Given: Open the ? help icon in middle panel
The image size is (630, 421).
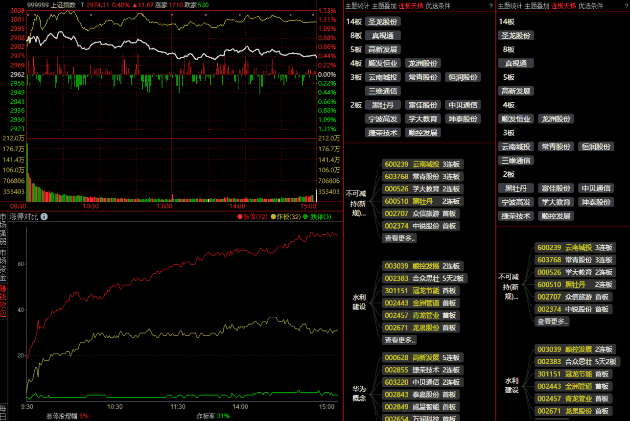Looking at the screenshot, I should click(x=491, y=6).
